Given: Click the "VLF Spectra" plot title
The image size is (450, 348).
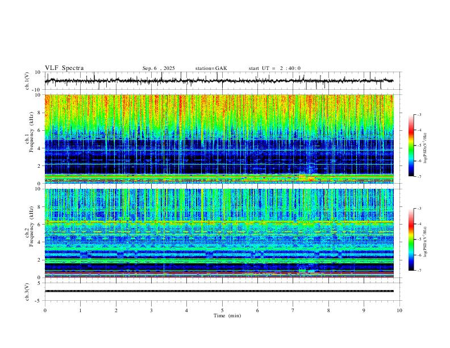Looking at the screenshot, I should tap(64, 68).
